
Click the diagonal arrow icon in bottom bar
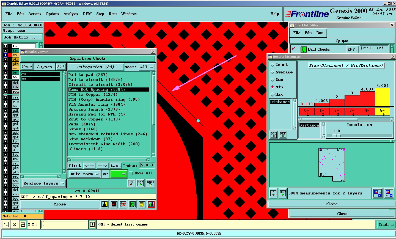(5, 224)
